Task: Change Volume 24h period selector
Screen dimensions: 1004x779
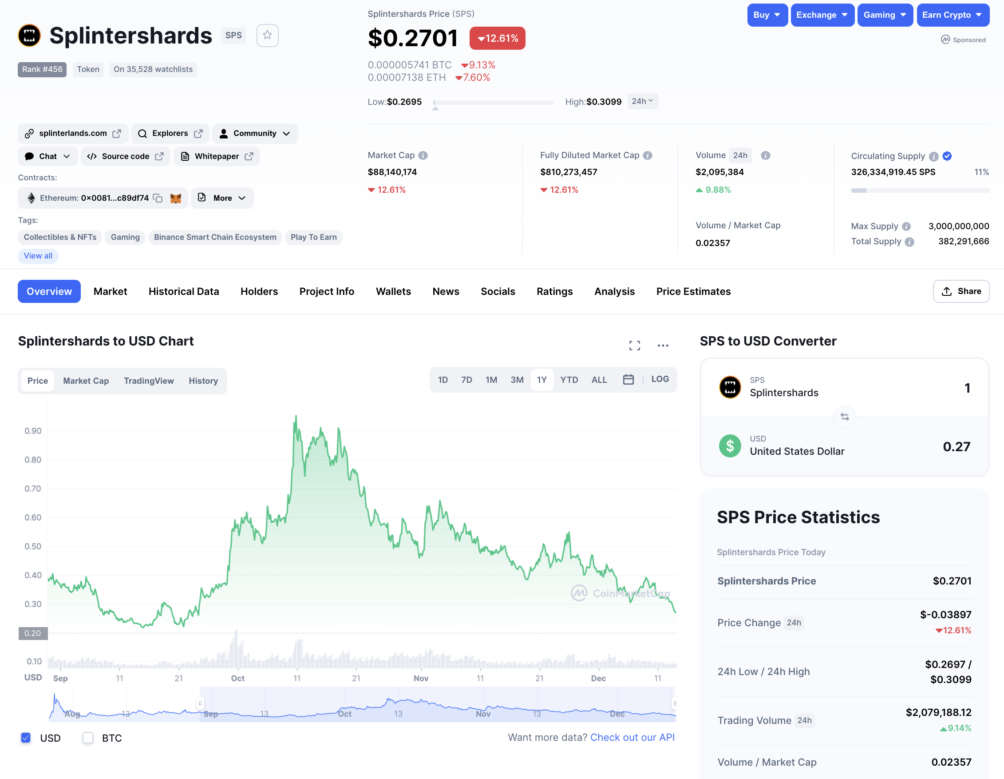Action: click(739, 155)
